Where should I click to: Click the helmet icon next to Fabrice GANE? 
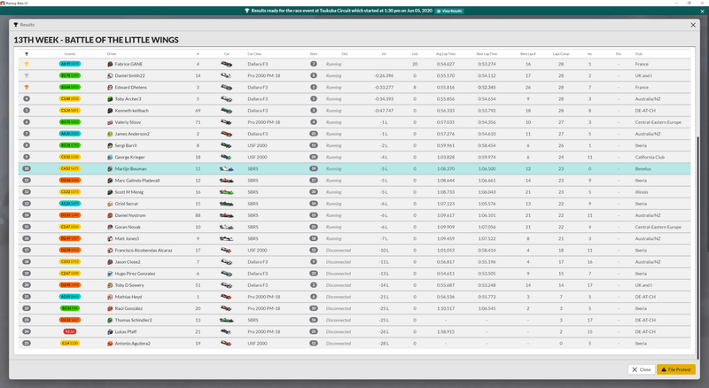pos(110,64)
